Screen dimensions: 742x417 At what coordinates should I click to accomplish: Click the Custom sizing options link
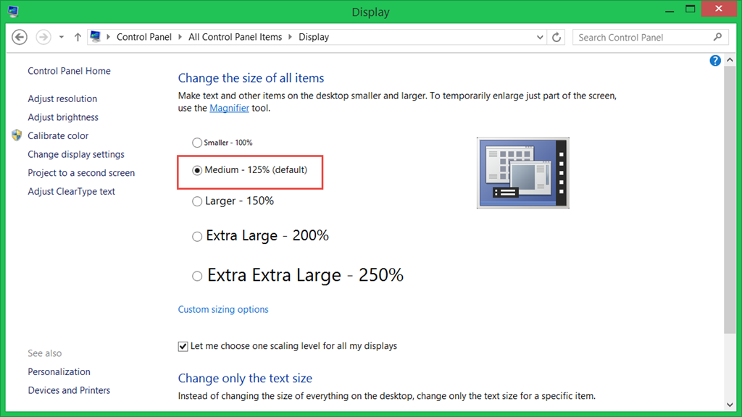pyautogui.click(x=223, y=309)
